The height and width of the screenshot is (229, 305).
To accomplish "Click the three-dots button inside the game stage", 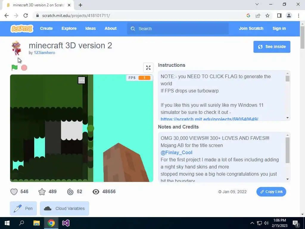I will point(82,80).
